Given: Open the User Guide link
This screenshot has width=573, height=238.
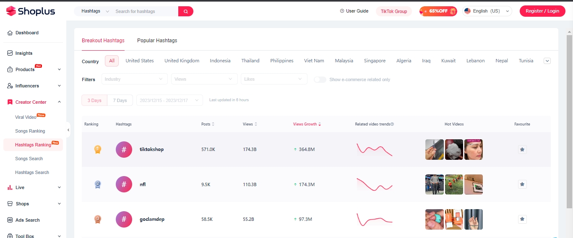Looking at the screenshot, I should (354, 11).
